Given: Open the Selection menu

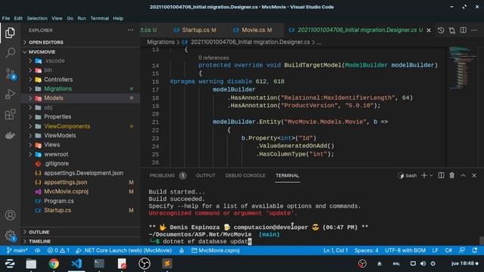Looking at the screenshot, I should (x=37, y=18).
